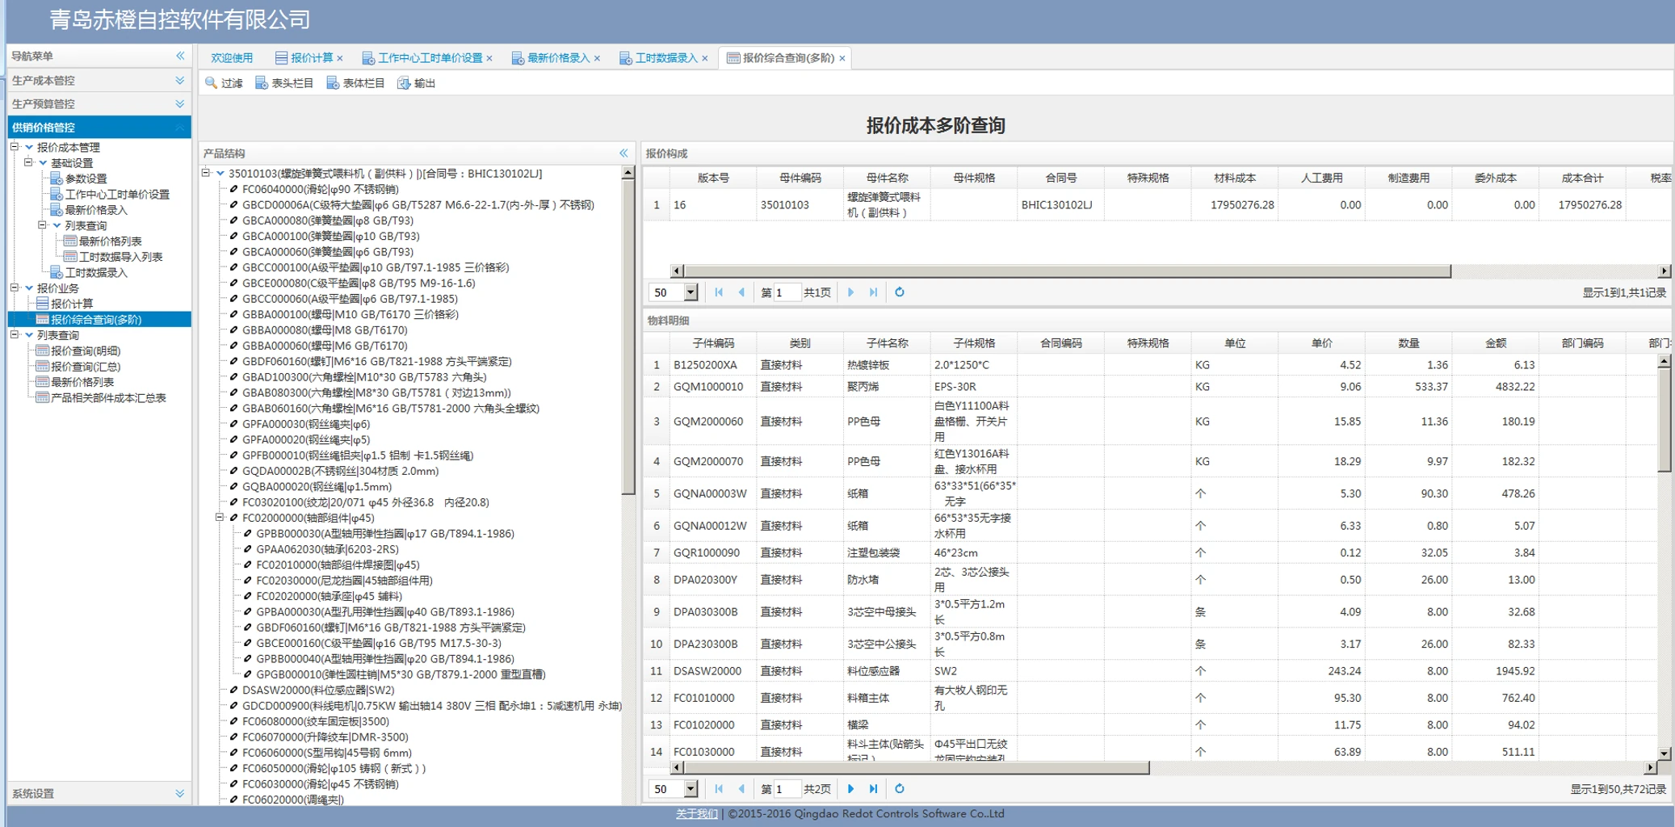Refresh the 报价构成 grid
The height and width of the screenshot is (827, 1675).
(899, 292)
